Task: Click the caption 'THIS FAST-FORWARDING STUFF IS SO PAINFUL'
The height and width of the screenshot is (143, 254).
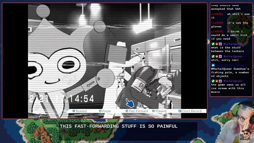Action: (x=119, y=126)
